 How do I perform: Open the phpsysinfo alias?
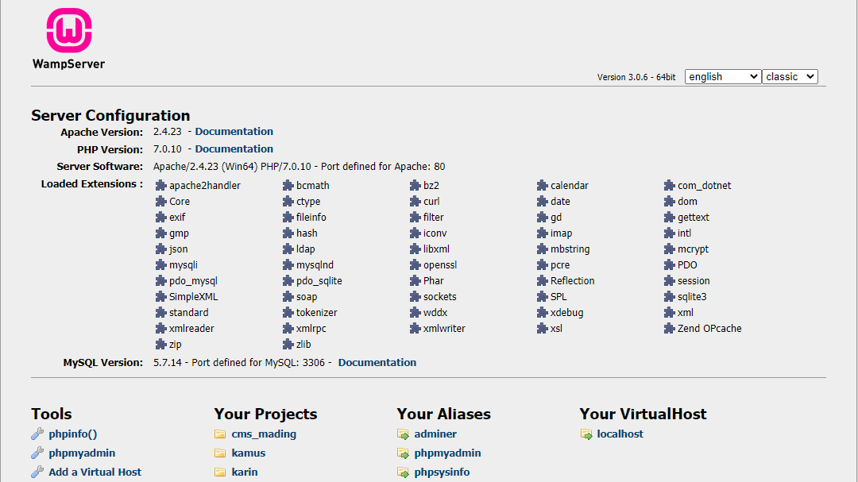click(443, 472)
